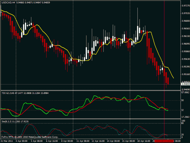Select the TDI indicator label with its values
Viewport: 190px width, 143px height.
pos(25,93)
